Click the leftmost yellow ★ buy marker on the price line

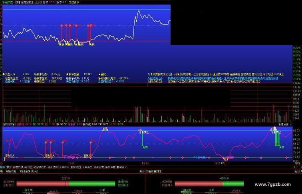pos(62,44)
